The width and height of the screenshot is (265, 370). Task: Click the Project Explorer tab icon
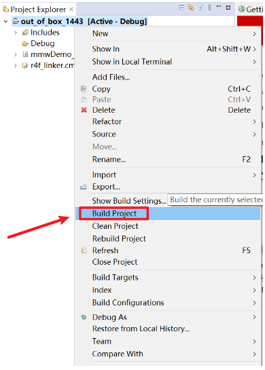click(x=6, y=9)
